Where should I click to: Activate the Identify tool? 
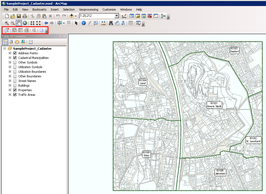coord(84,23)
